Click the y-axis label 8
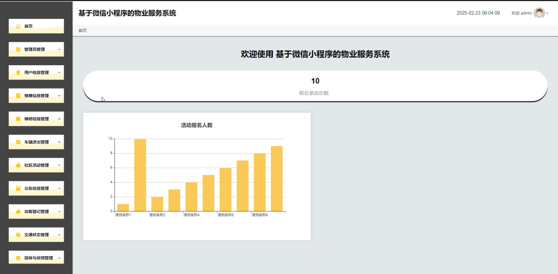The height and width of the screenshot is (274, 558). (111, 153)
